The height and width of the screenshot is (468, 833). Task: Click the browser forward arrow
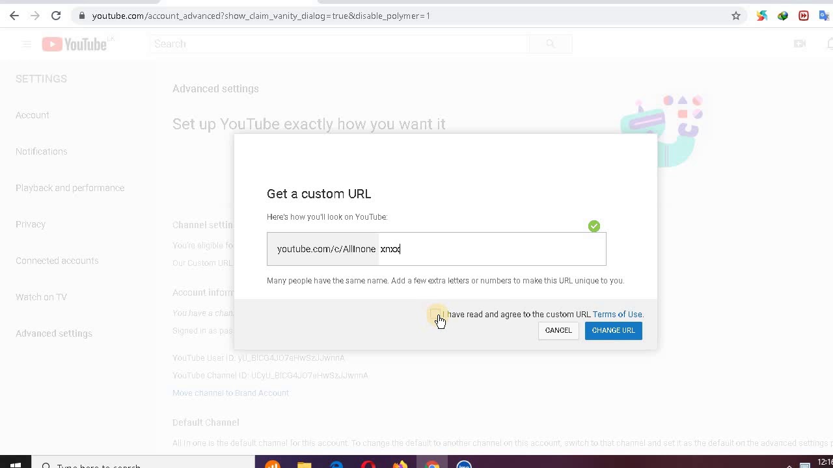35,16
